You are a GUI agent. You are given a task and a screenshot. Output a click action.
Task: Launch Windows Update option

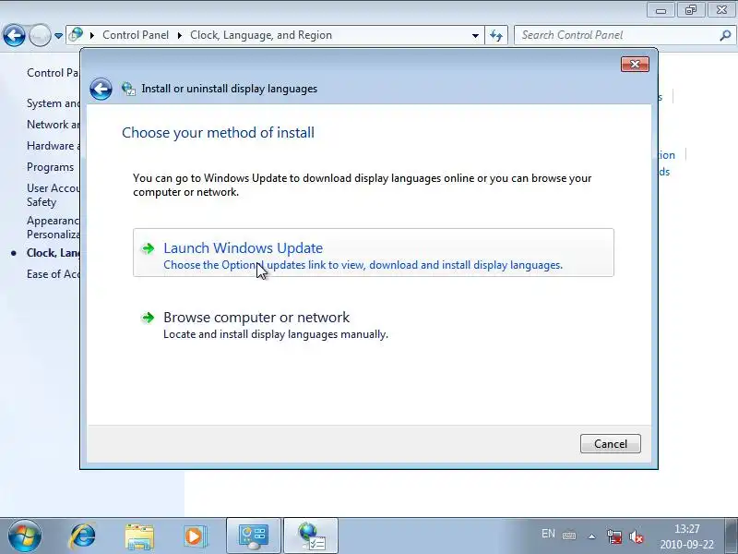tap(374, 252)
